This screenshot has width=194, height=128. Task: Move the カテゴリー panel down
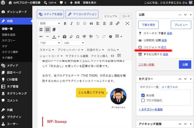(185, 79)
